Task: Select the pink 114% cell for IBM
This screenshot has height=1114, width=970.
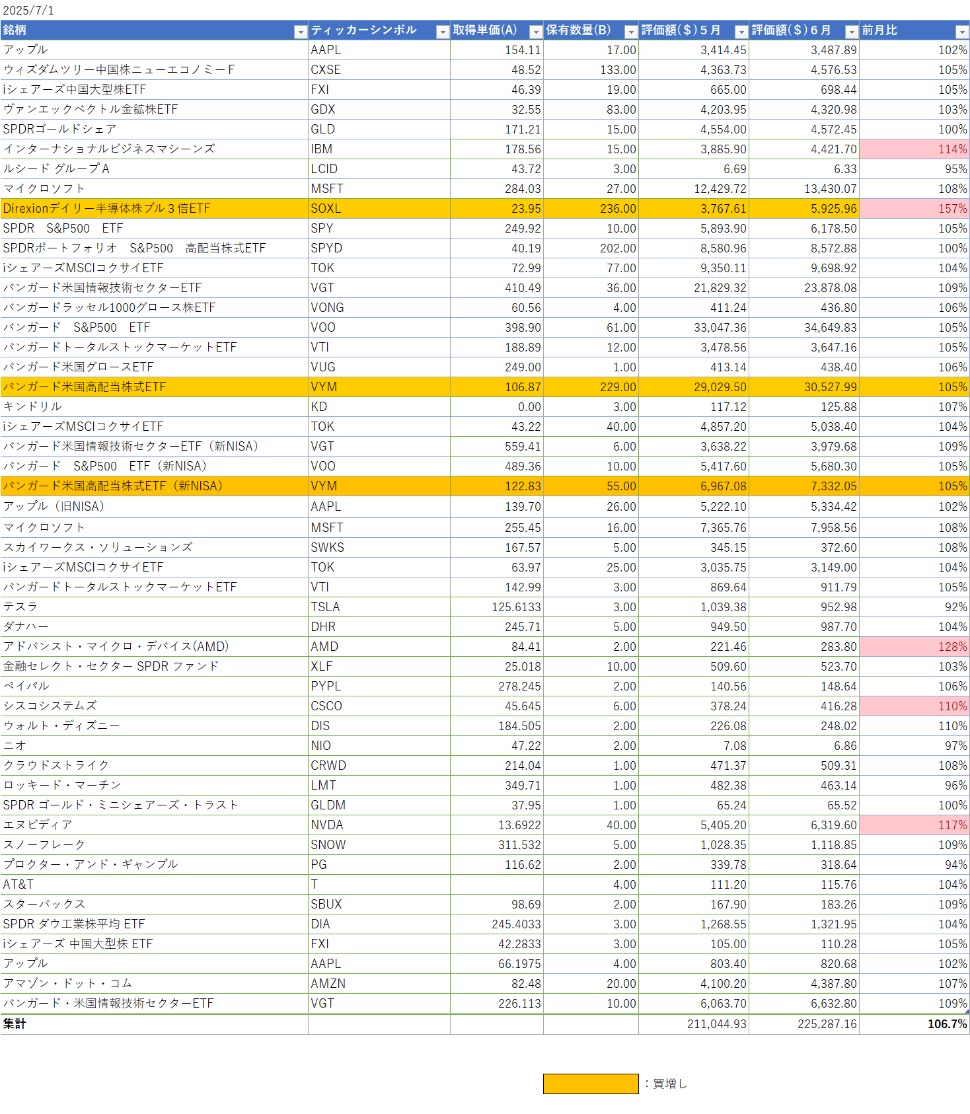Action: pyautogui.click(x=914, y=149)
